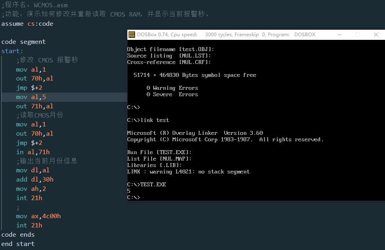Click 'Bytes symbol space free' line
Image resolution: width=385 pixels, height=250 pixels.
[195, 75]
